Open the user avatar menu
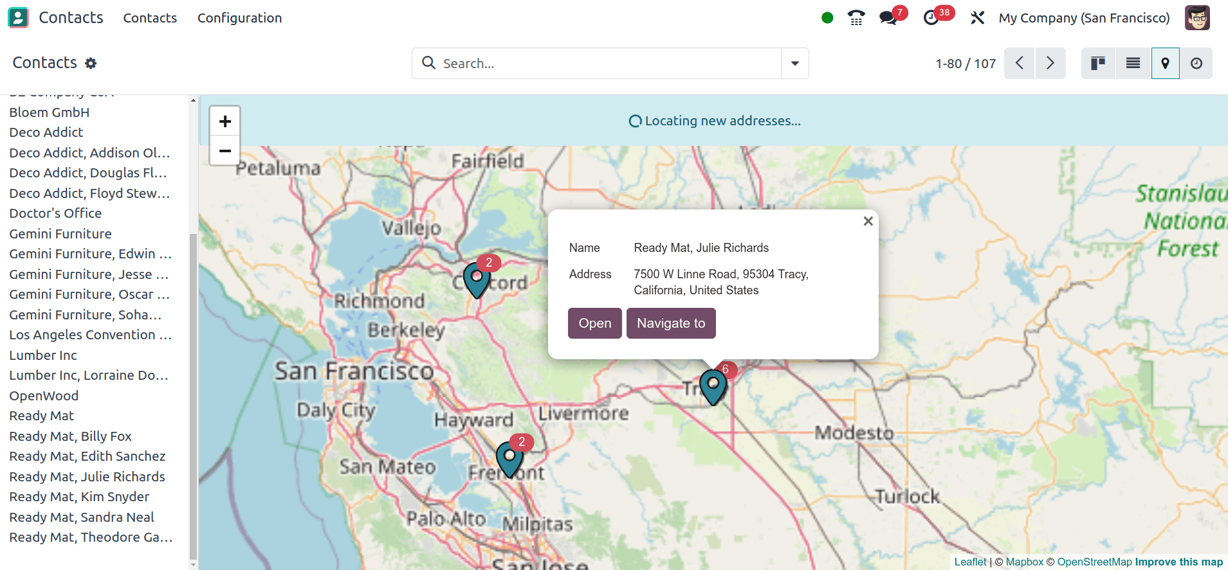 click(1197, 18)
